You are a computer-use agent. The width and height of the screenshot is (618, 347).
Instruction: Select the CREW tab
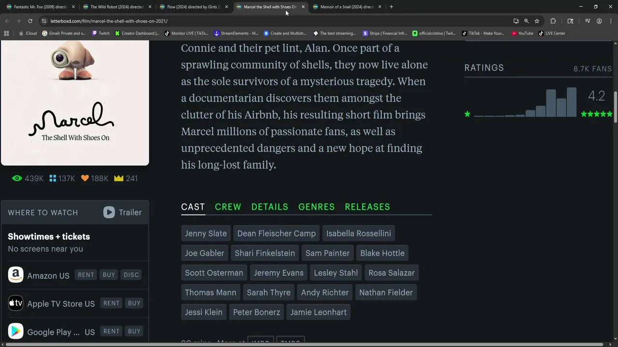228,207
